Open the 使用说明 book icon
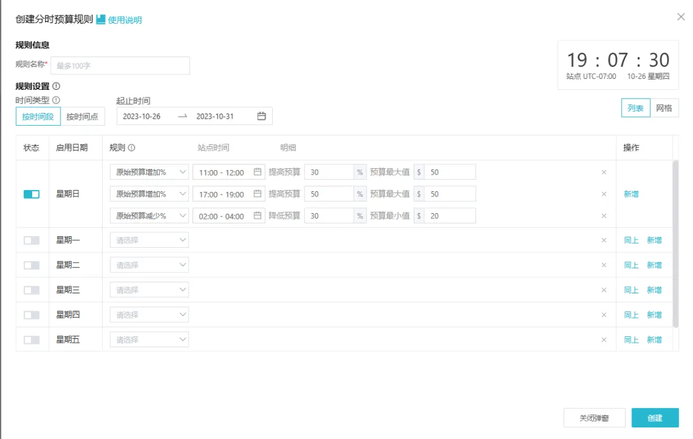Image resolution: width=693 pixels, height=439 pixels. pos(101,19)
